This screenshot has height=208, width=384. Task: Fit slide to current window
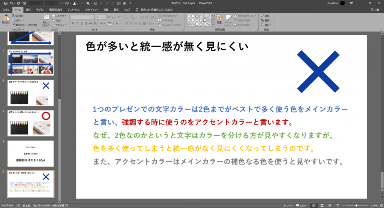381,205
